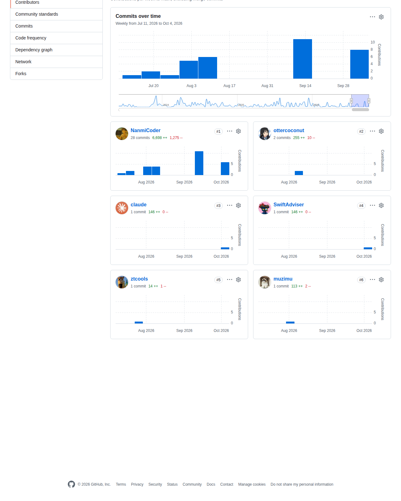Open the three-dot menu on claude's card
The width and height of the screenshot is (401, 501).
point(230,205)
